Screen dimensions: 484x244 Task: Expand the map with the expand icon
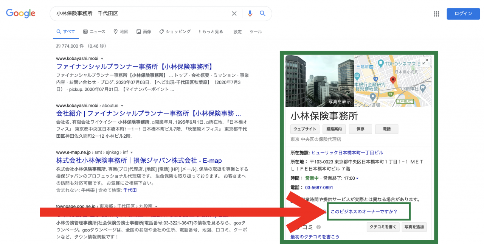(425, 62)
